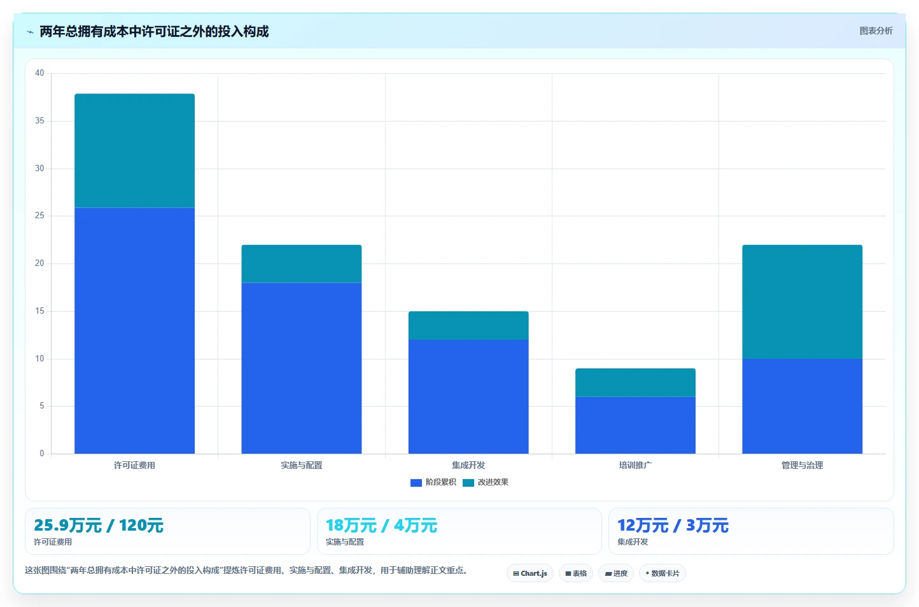Click the teal 培训推广 bar segment
Viewport: 919px width, 607px height.
635,382
